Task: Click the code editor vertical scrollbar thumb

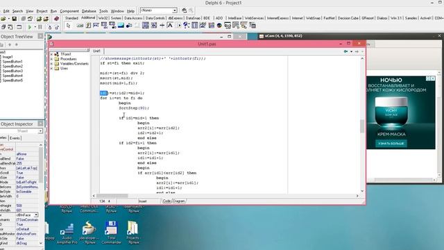Action: 362,126
